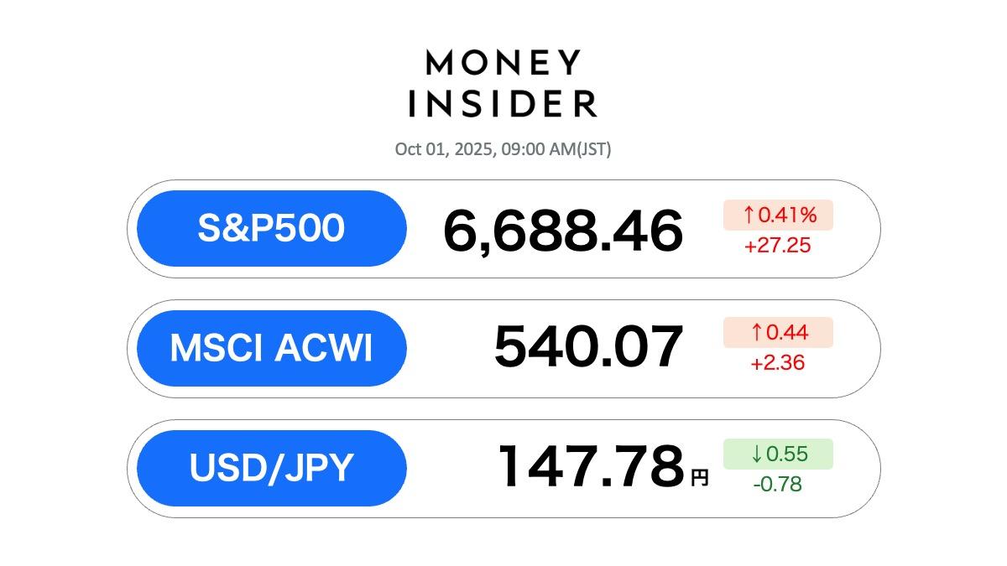Click the S&P500 value 6,688.46
The height and width of the screenshot is (566, 1007).
(562, 231)
